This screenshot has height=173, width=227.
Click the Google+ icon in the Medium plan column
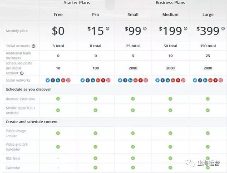tap(173, 80)
